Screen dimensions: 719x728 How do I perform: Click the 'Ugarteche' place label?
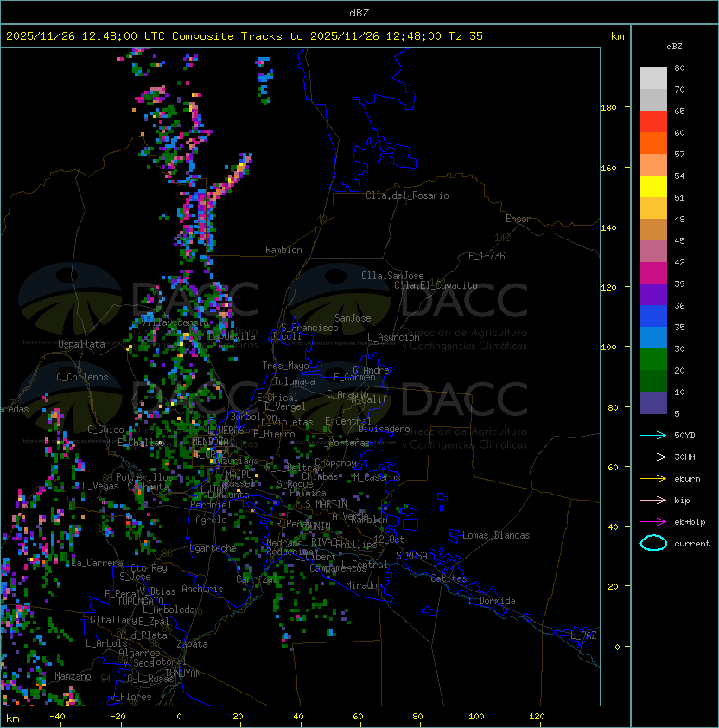213,548
